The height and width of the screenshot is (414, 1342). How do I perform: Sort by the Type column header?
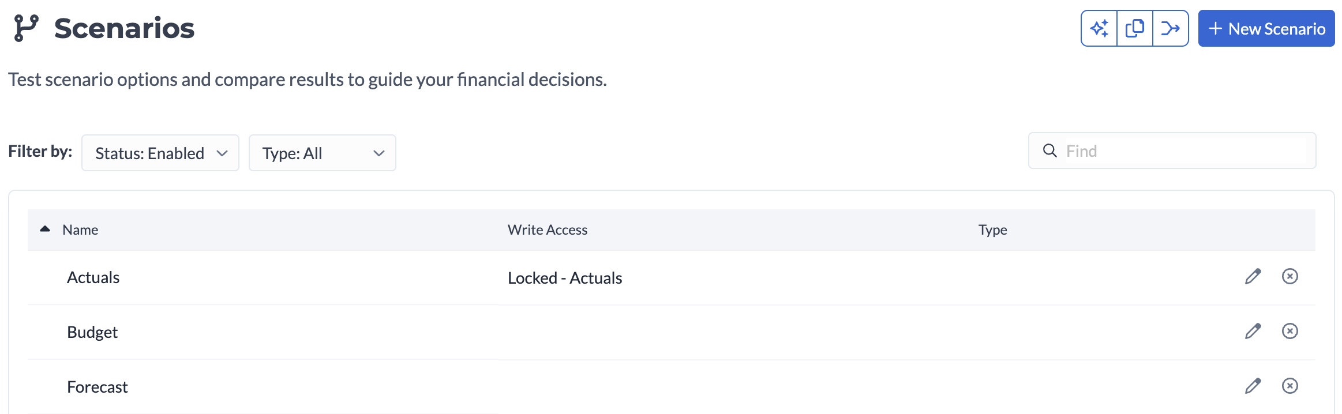992,230
